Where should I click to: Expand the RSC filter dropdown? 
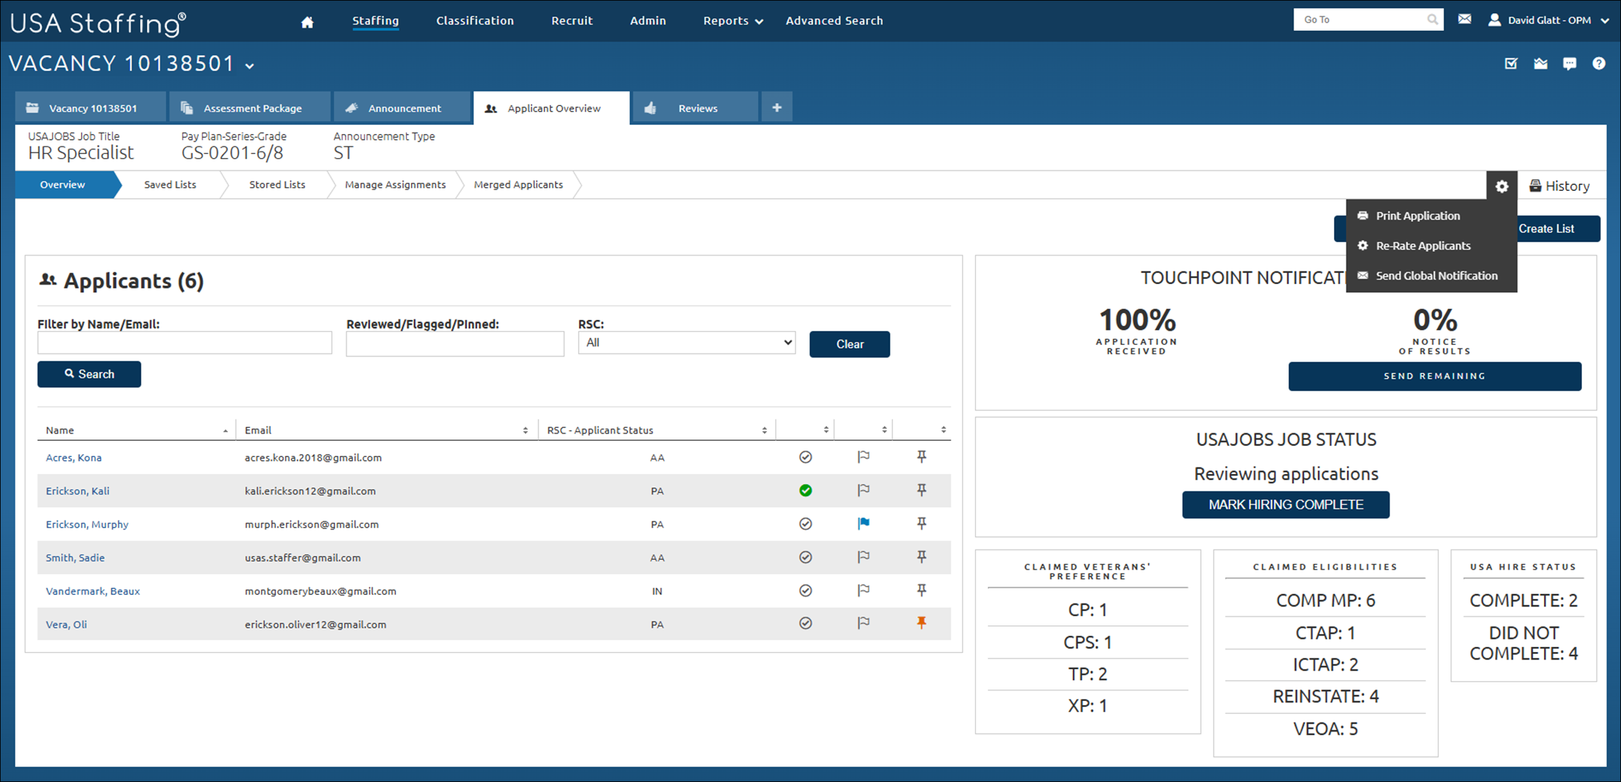coord(686,343)
